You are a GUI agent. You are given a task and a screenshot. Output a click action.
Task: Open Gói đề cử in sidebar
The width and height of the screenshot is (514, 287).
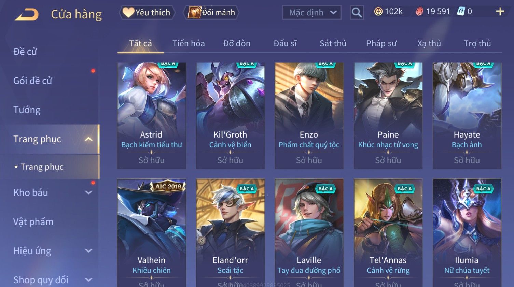[x=33, y=81]
